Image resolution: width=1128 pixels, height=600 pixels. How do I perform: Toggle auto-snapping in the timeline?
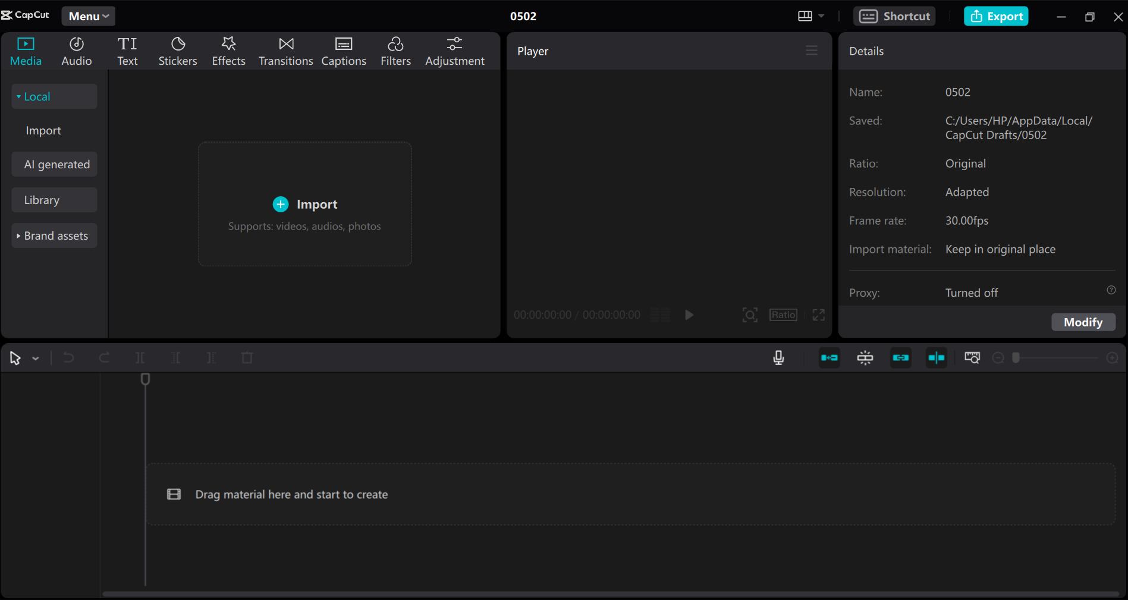[865, 357]
